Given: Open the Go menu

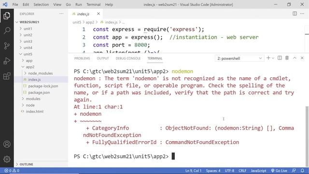Looking at the screenshot, I should (68, 4).
